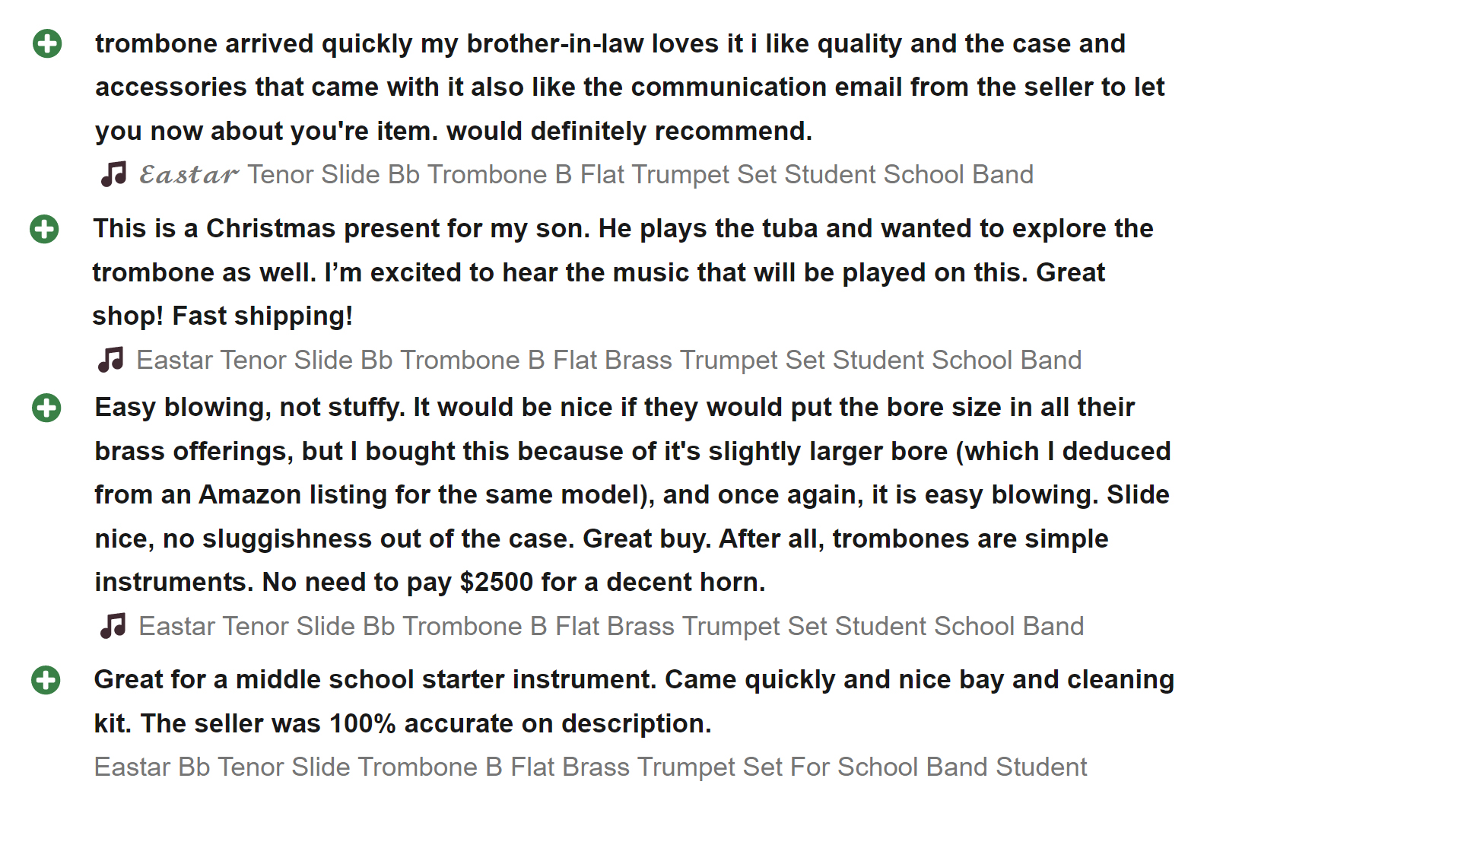The image size is (1458, 845).
Task: Click the green plus beside the Christmas present review
Action: pyautogui.click(x=44, y=229)
